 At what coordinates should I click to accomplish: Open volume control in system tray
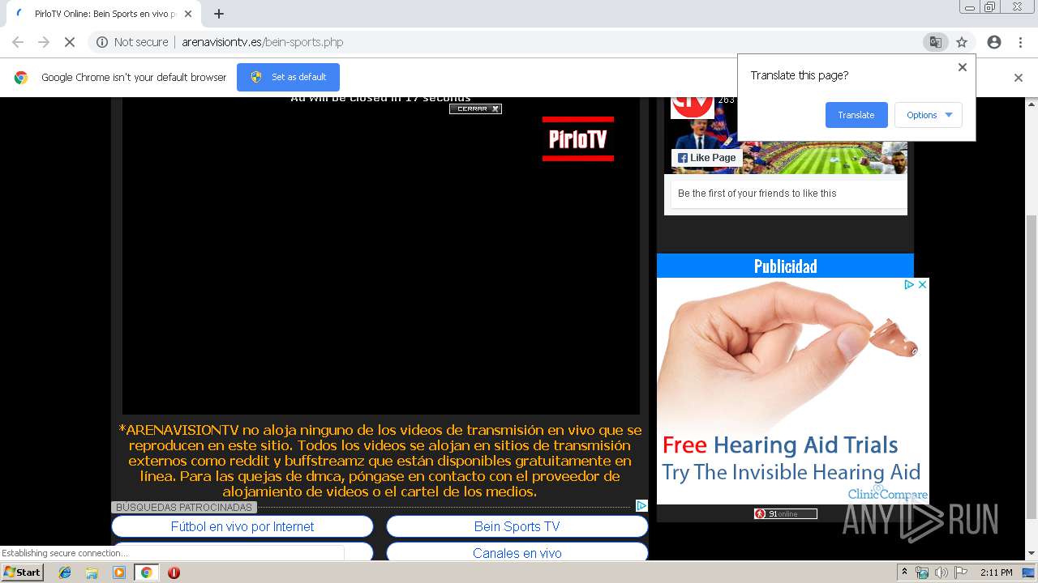[941, 572]
